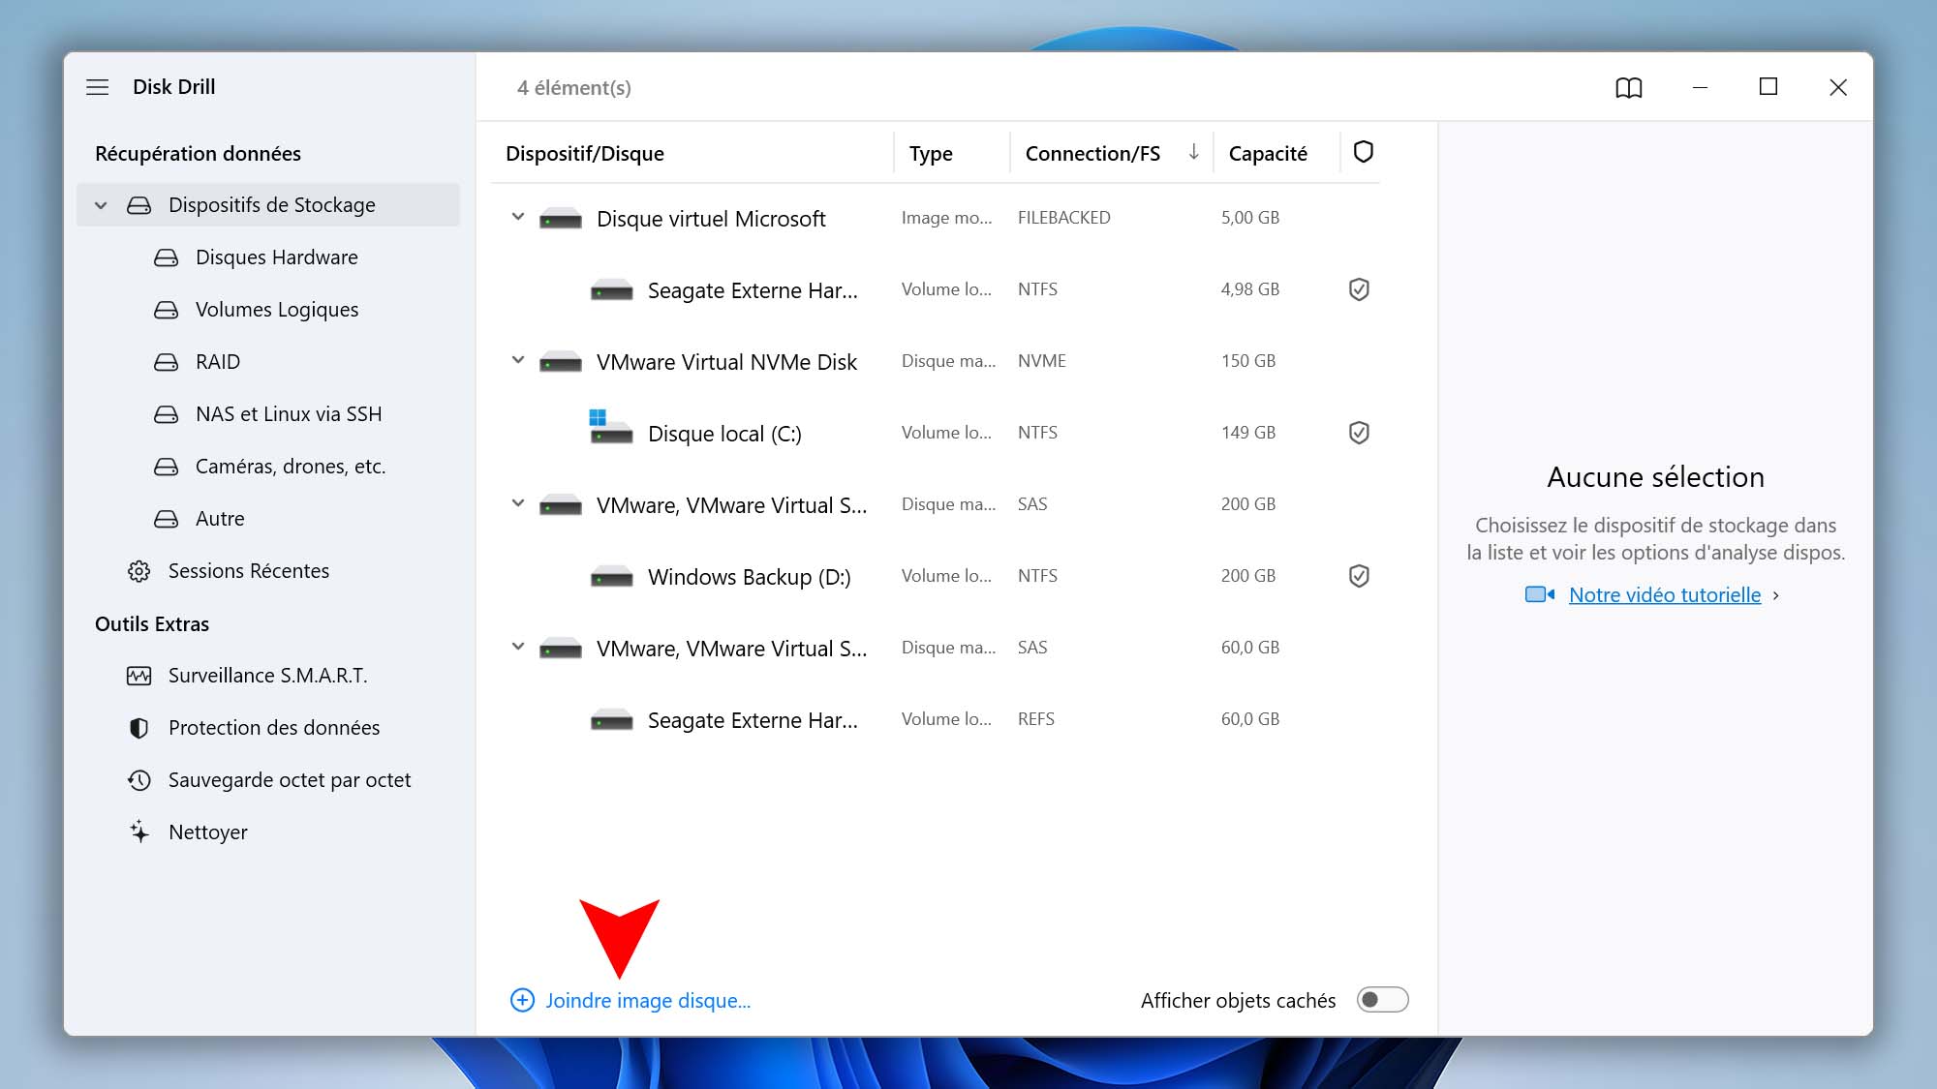Click the sort arrow on Connection/FS column
The width and height of the screenshot is (1937, 1089).
(x=1193, y=152)
